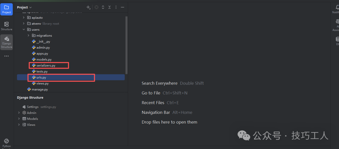Open the Structure tool window
The image size is (339, 149).
click(x=6, y=26)
